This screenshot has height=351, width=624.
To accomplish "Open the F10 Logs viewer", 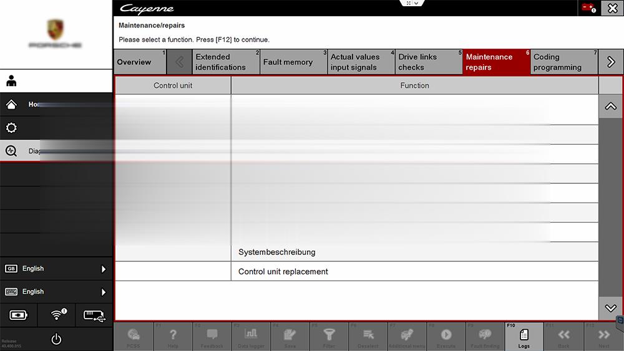I will point(524,337).
